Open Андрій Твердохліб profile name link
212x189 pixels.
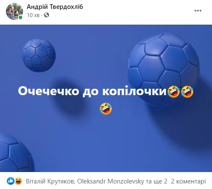tap(55, 7)
